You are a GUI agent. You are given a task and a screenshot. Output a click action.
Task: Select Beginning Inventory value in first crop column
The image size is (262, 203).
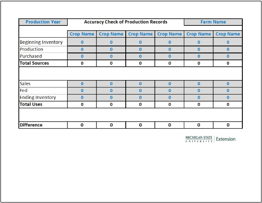pyautogui.click(x=82, y=42)
